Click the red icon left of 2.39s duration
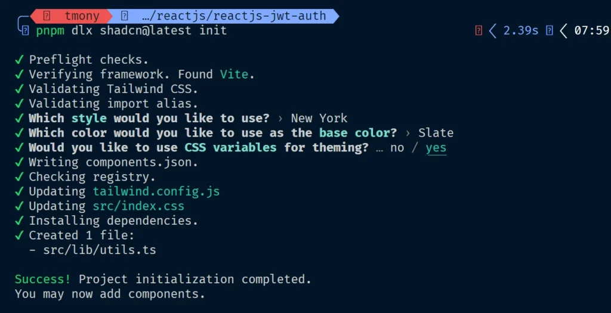Viewport: 611px width, 313px height. [479, 30]
